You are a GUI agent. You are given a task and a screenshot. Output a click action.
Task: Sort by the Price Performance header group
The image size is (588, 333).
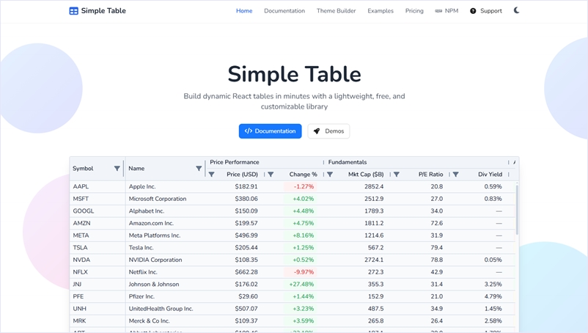(235, 162)
